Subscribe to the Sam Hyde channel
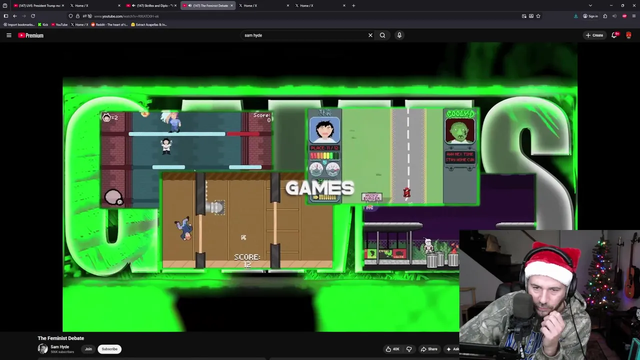640x360 pixels. [109, 349]
